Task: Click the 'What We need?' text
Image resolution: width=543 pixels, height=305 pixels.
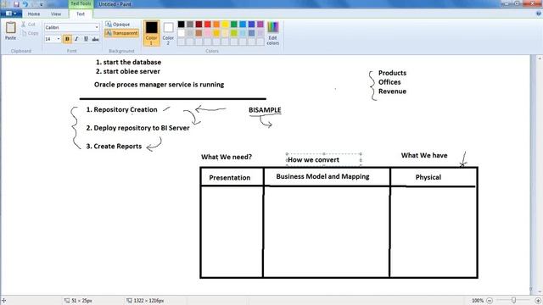Action: (227, 157)
